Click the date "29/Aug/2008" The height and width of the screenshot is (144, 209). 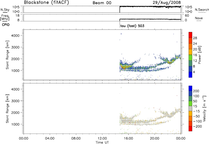[x=167, y=3]
